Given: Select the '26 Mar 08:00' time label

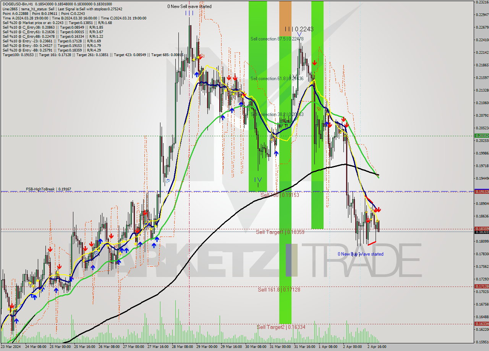Looking at the screenshot, I should click(x=109, y=347).
